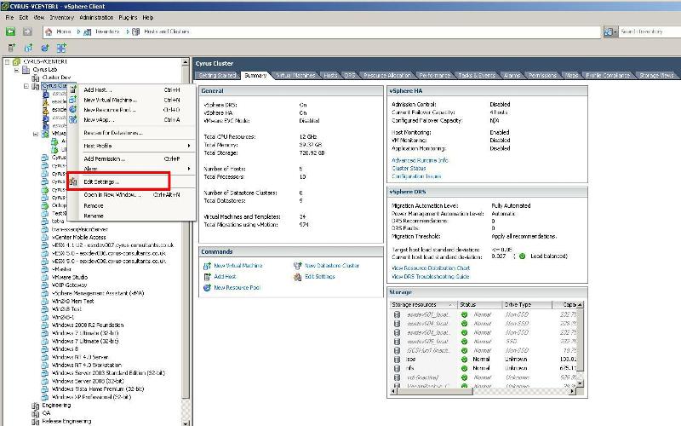Open the Cluster Status link
The height and width of the screenshot is (426, 681).
[x=409, y=168]
